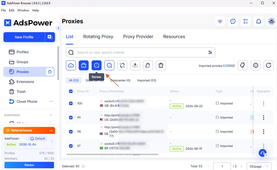This screenshot has height=170, width=277.
Task: Open the Help menu
Action: 35,10
